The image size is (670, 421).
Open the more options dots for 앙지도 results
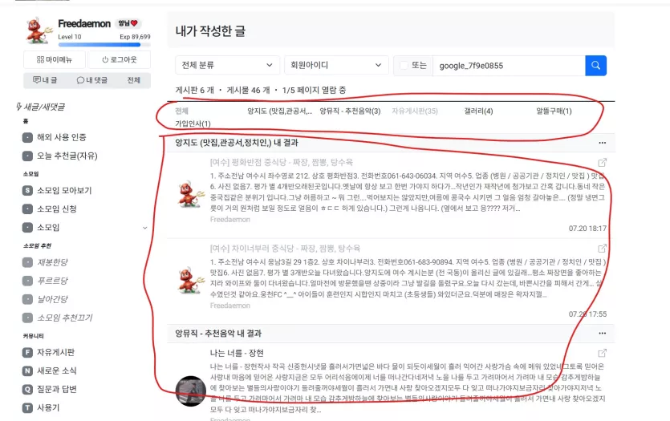602,143
